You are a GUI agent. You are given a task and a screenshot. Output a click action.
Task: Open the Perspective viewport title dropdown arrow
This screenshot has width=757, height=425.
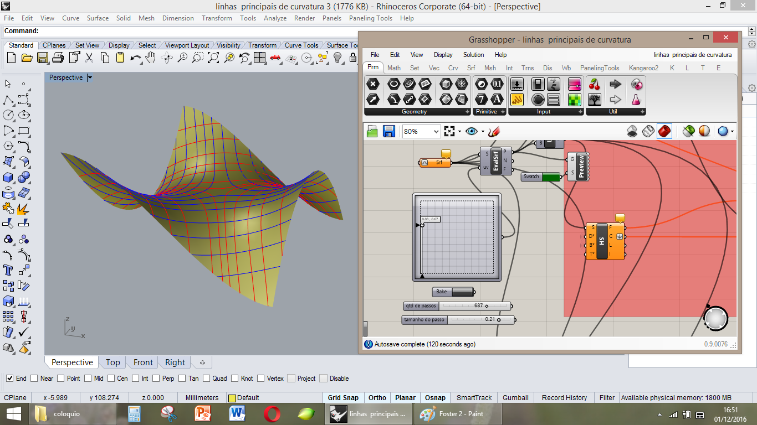90,77
